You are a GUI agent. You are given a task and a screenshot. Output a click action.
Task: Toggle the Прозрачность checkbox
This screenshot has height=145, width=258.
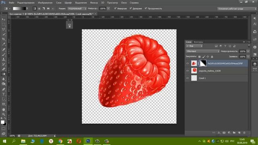click(146, 8)
